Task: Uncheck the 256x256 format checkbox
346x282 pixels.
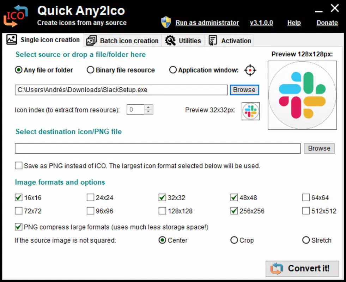Action: 234,211
